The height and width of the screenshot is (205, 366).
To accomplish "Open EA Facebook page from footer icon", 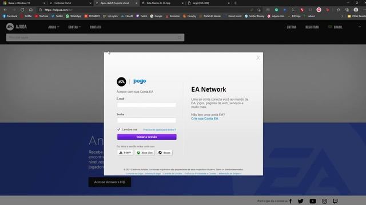I will (291, 201).
